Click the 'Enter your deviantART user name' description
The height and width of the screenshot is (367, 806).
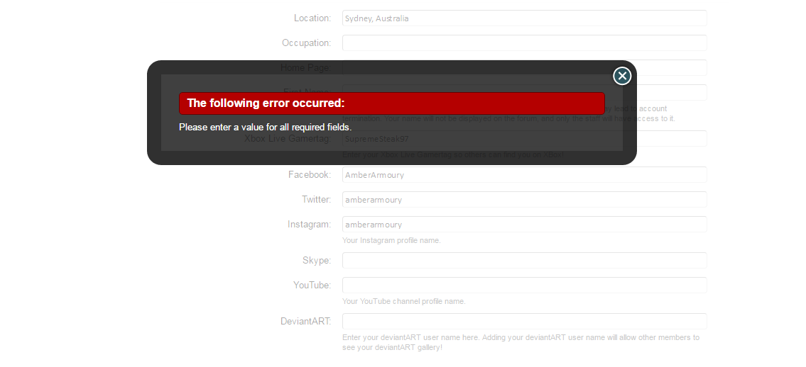(x=521, y=342)
